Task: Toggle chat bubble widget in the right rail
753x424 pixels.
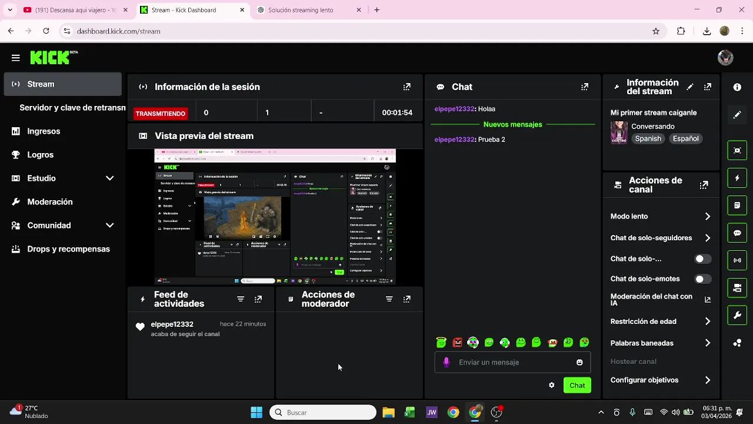Action: point(737,233)
